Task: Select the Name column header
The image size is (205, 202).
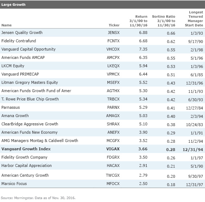Action: 7,25
